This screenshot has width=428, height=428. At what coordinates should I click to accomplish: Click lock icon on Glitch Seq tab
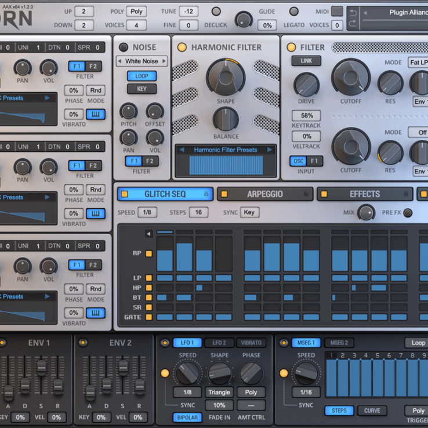point(206,194)
